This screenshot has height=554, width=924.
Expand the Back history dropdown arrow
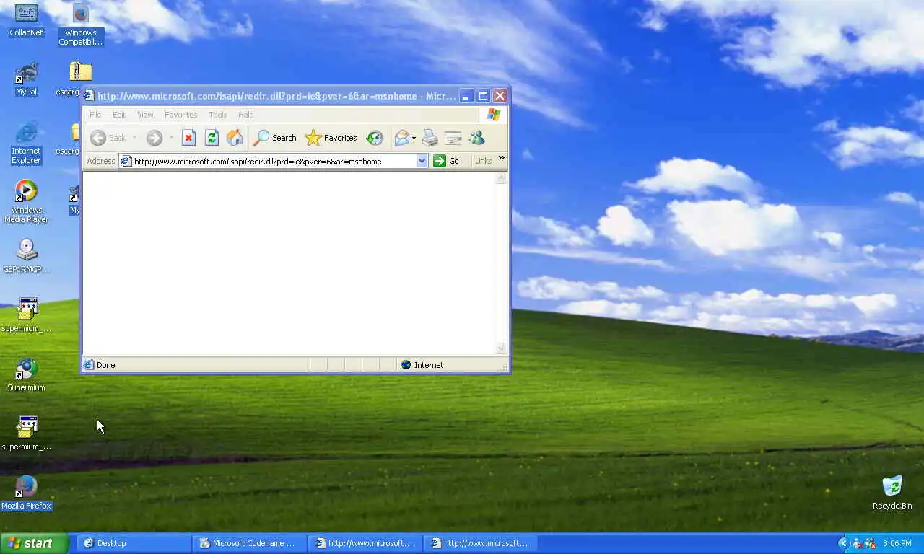point(134,138)
